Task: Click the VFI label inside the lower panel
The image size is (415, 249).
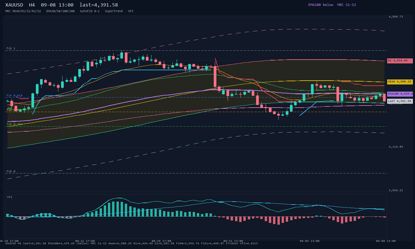Action: tap(10, 197)
